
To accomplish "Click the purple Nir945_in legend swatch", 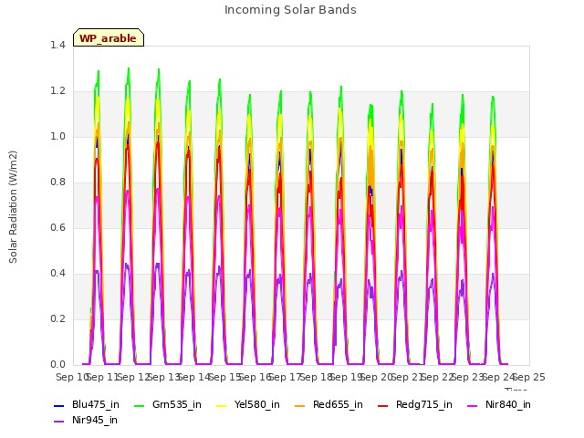I will tap(58, 422).
